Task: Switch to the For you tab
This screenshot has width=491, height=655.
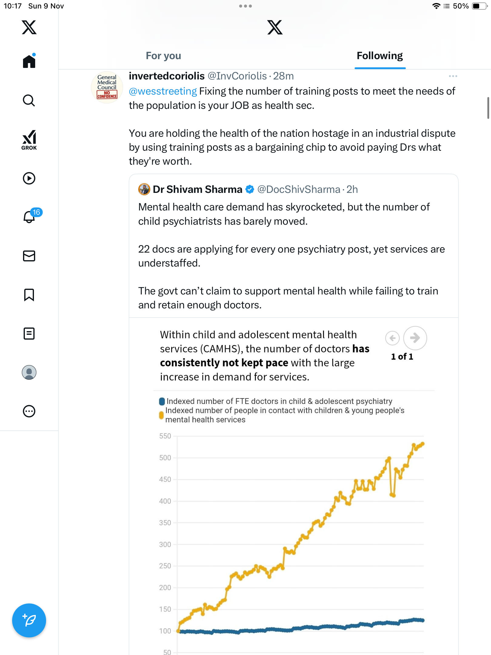Action: coord(163,56)
